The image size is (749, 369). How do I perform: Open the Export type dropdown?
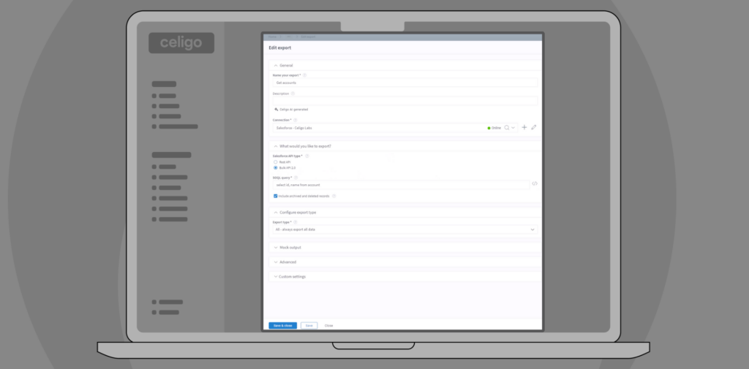pyautogui.click(x=404, y=229)
